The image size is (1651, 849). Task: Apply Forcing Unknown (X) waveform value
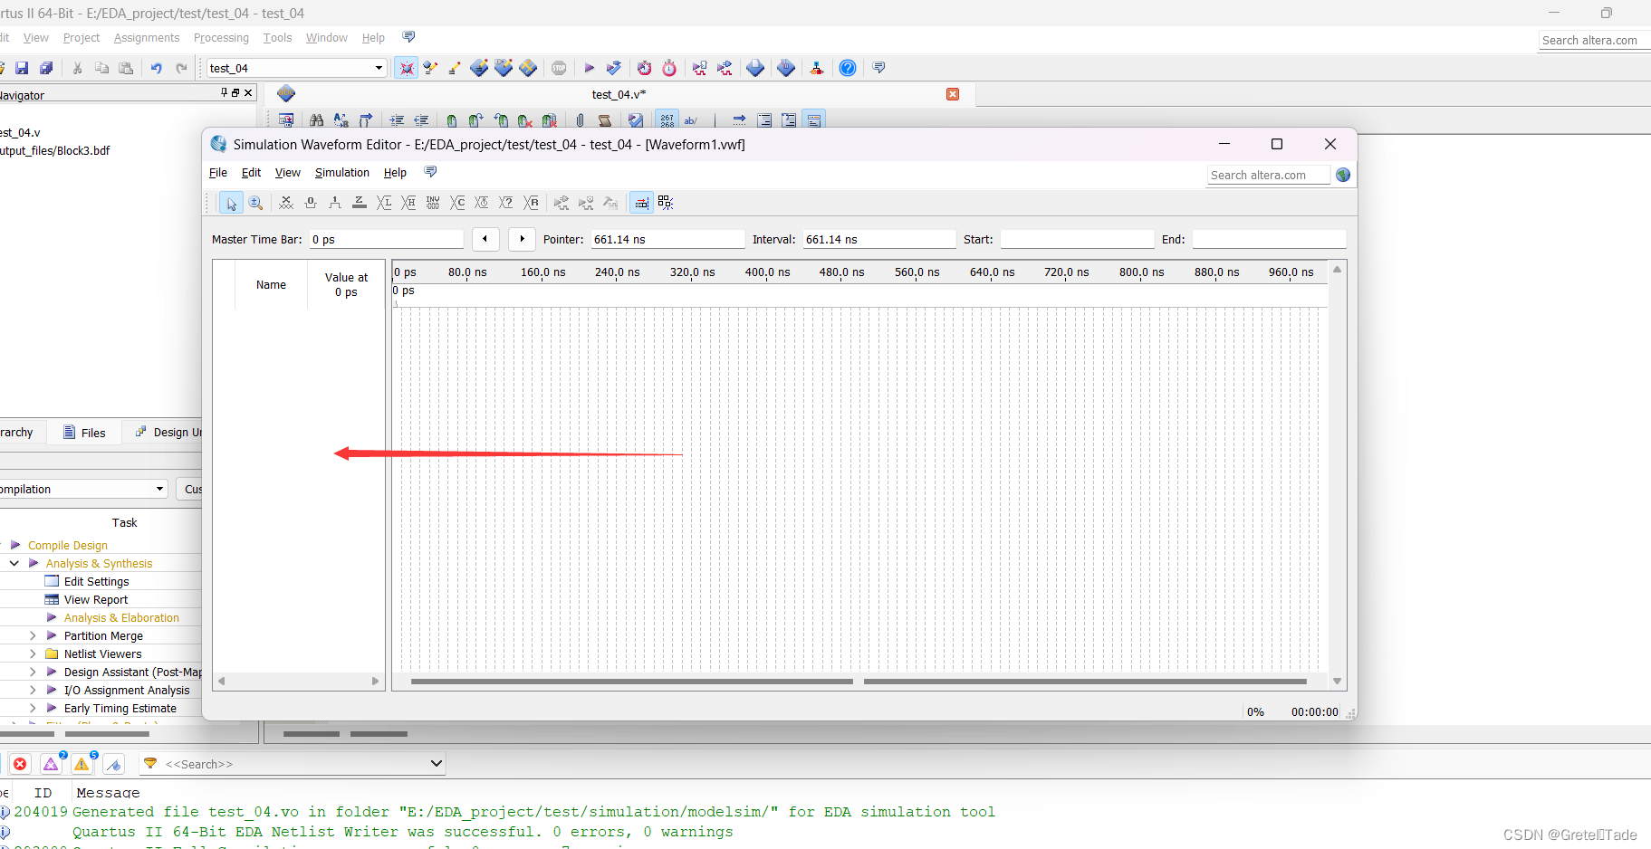[286, 203]
